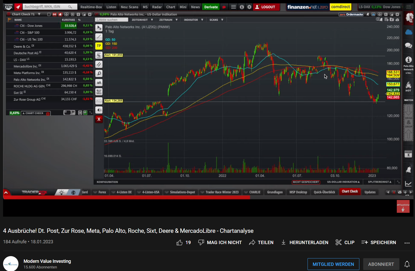
Task: Select the crosshair cursor tool in chart toolbar
Action: [99, 28]
